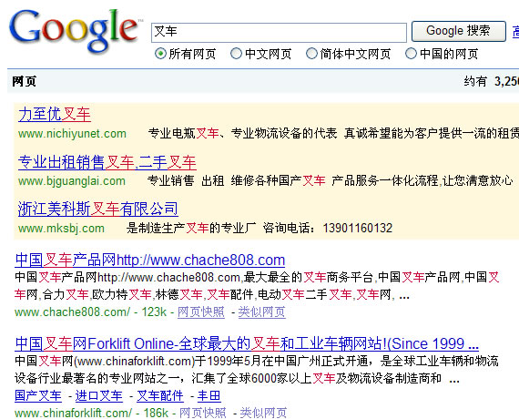Select the 简体中文网页 radio button
The image size is (519, 419).
(x=311, y=54)
